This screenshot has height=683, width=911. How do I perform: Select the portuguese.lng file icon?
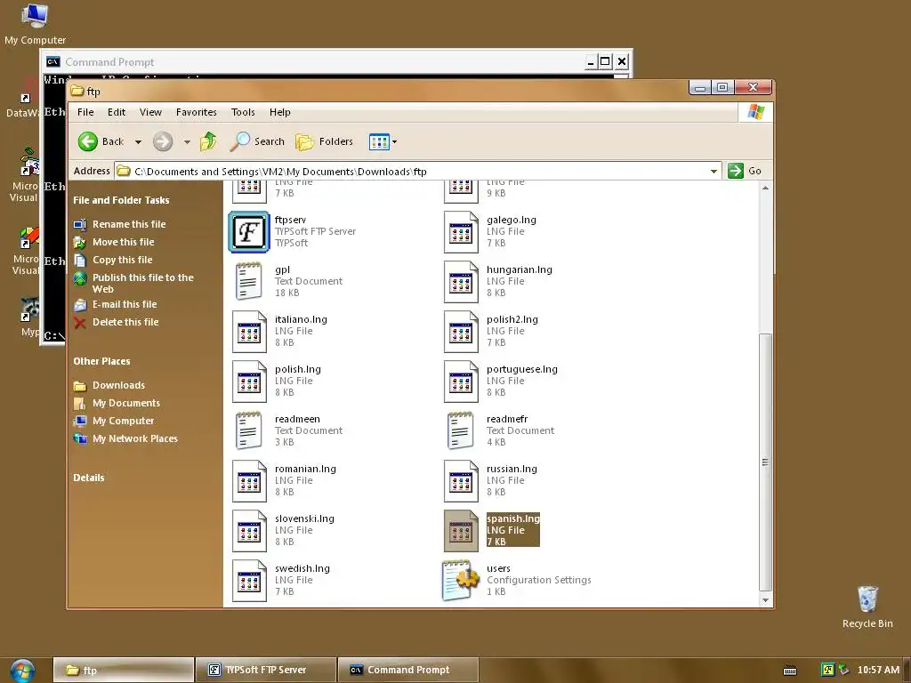click(x=461, y=382)
